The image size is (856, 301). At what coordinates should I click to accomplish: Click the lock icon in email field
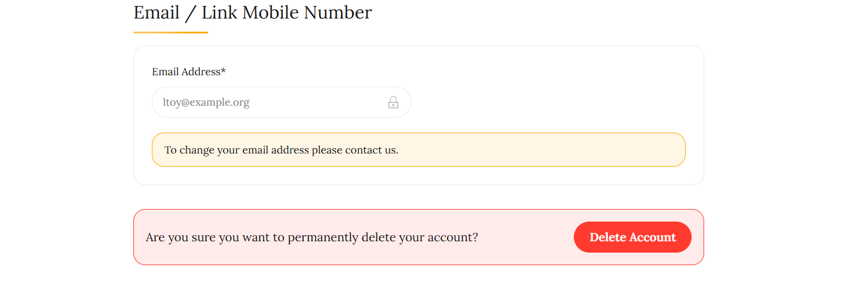click(x=393, y=103)
